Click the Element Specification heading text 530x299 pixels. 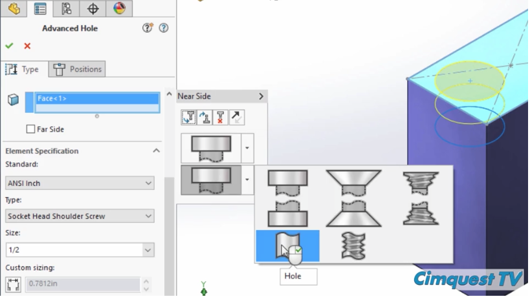click(x=42, y=151)
